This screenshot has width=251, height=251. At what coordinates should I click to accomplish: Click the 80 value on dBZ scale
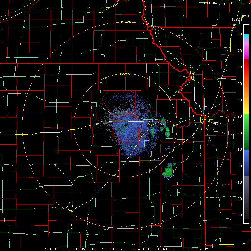[240, 34]
